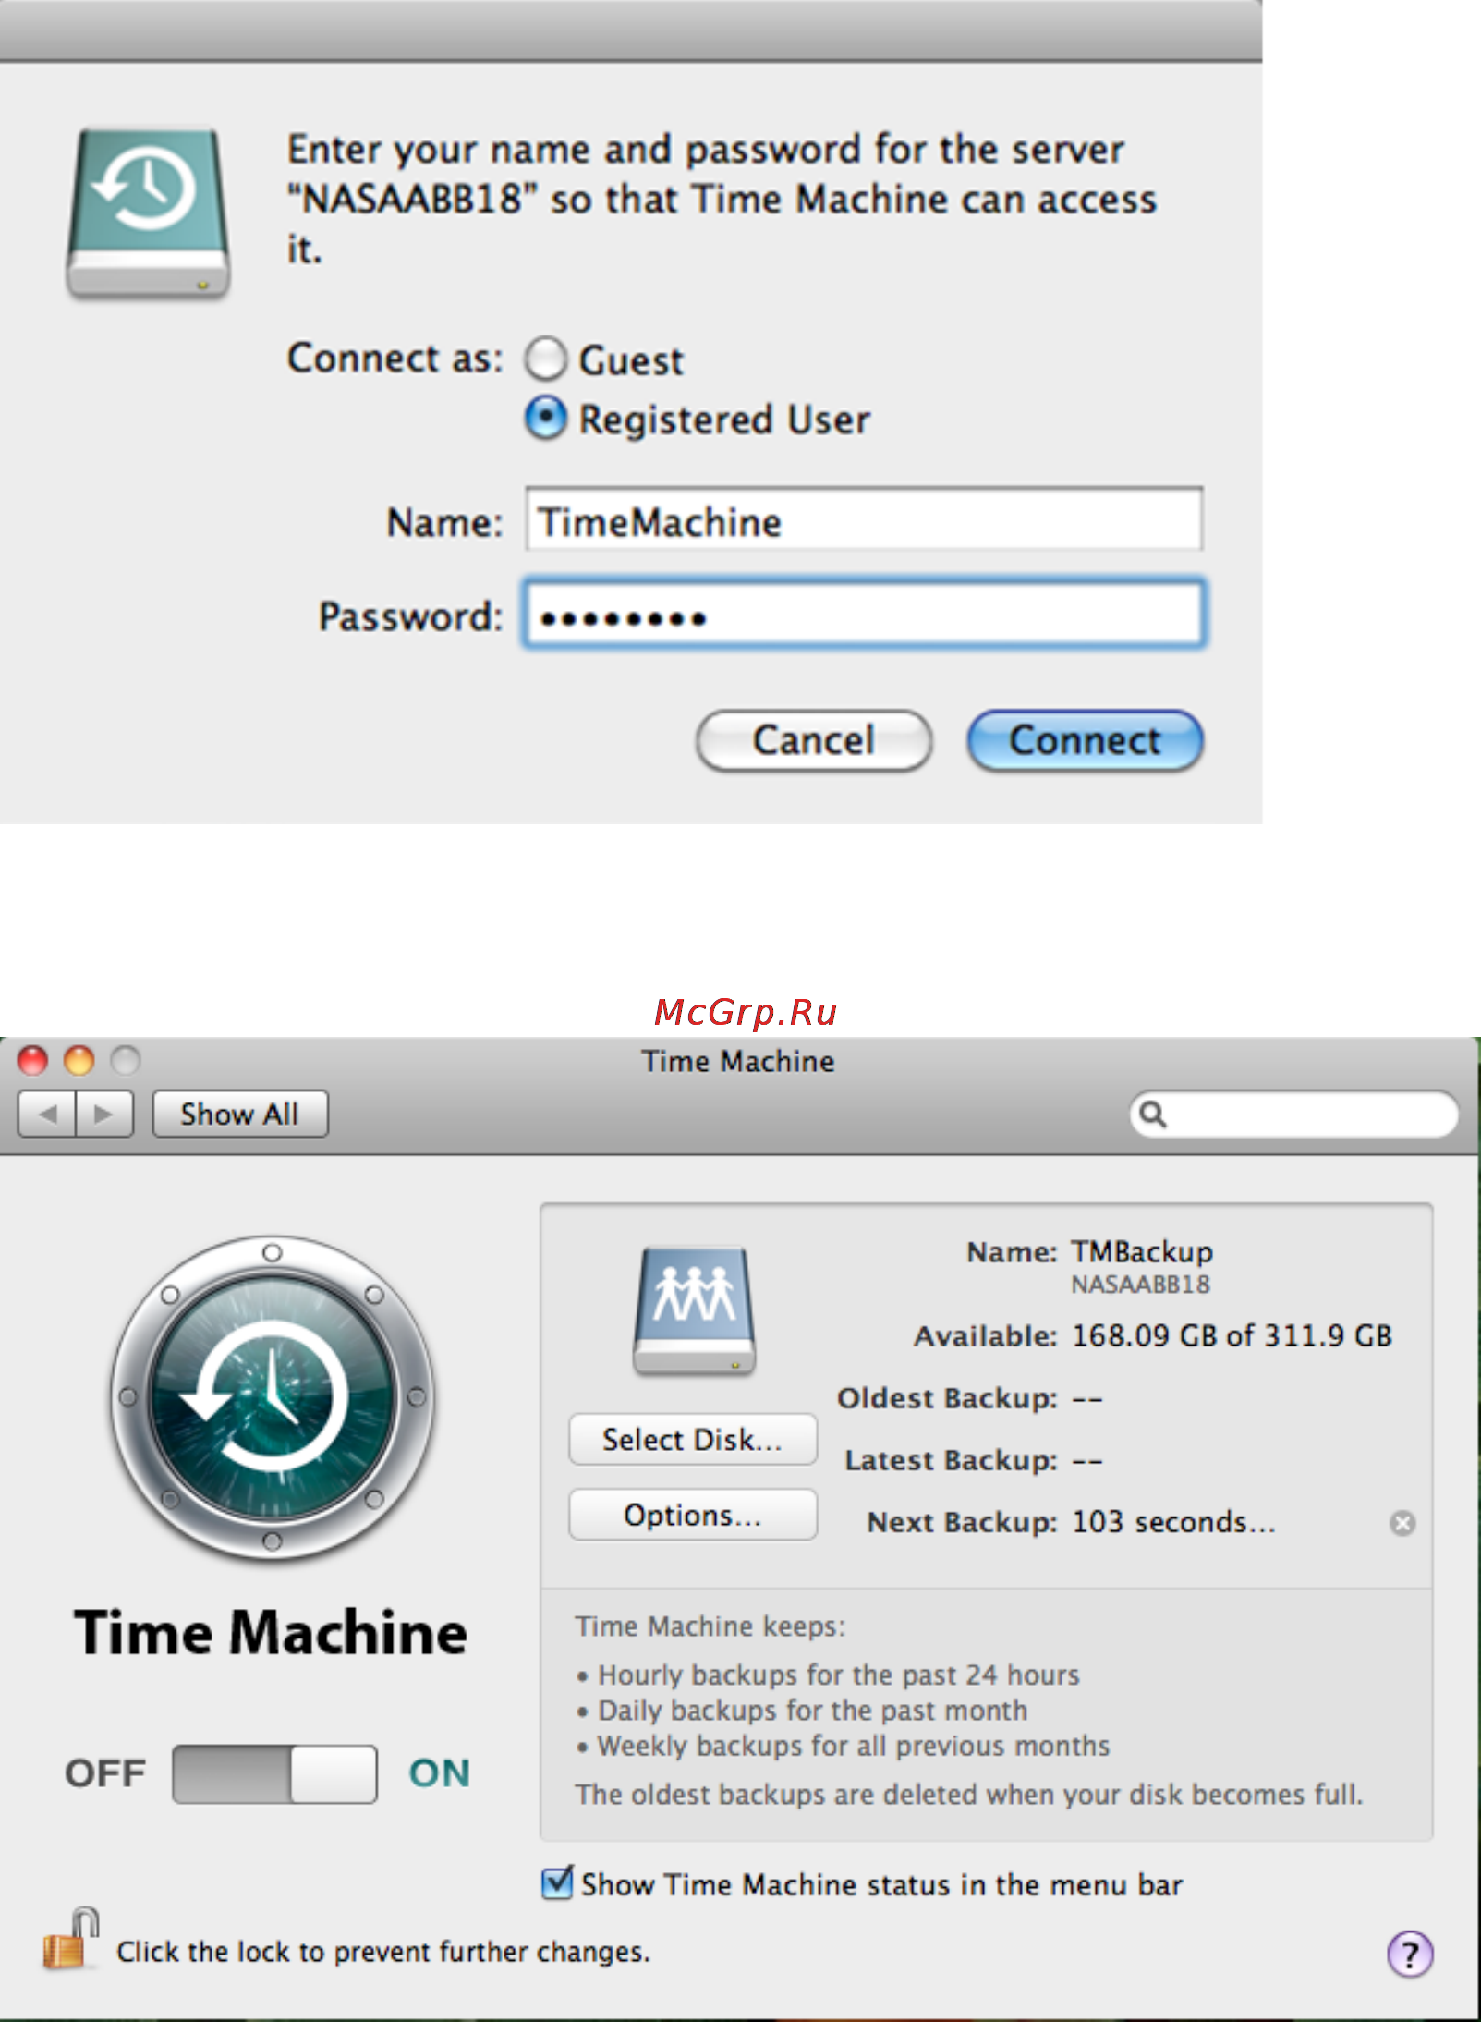Image resolution: width=1481 pixels, height=2022 pixels.
Task: Open Time Machine help
Action: click(1410, 1953)
